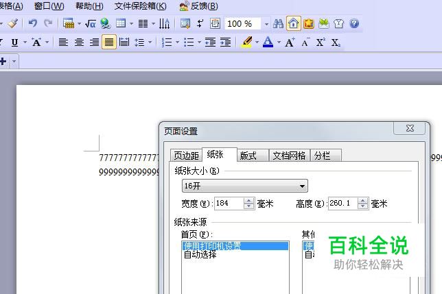Decrease font size with A- icon
Screen dimensions: 442x294
305,42
